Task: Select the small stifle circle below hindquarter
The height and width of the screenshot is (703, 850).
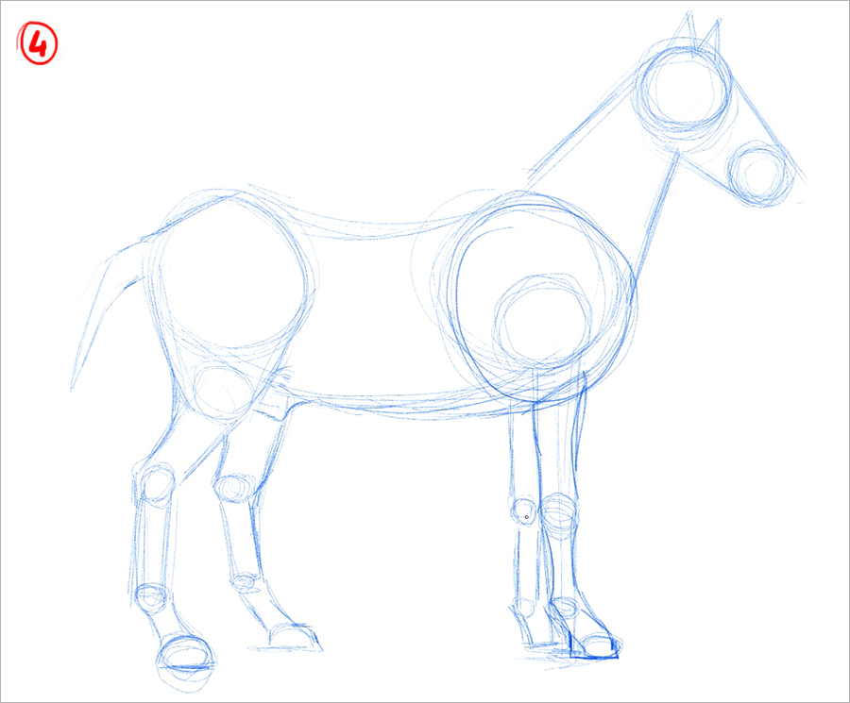Action: pyautogui.click(x=220, y=392)
